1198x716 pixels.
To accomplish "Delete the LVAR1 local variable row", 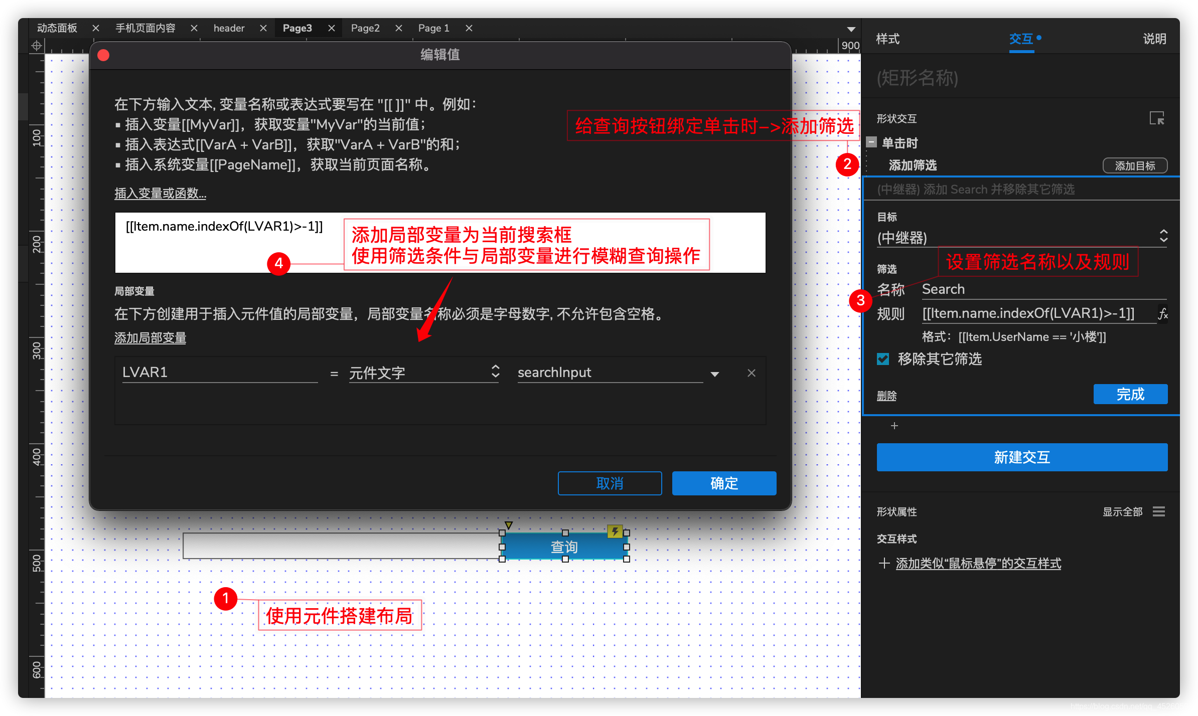I will click(752, 373).
